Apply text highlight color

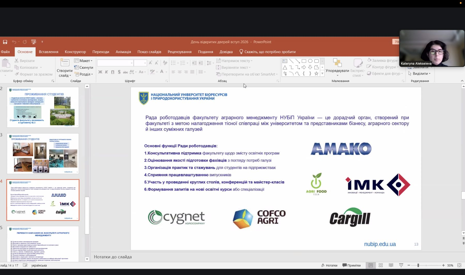[152, 72]
